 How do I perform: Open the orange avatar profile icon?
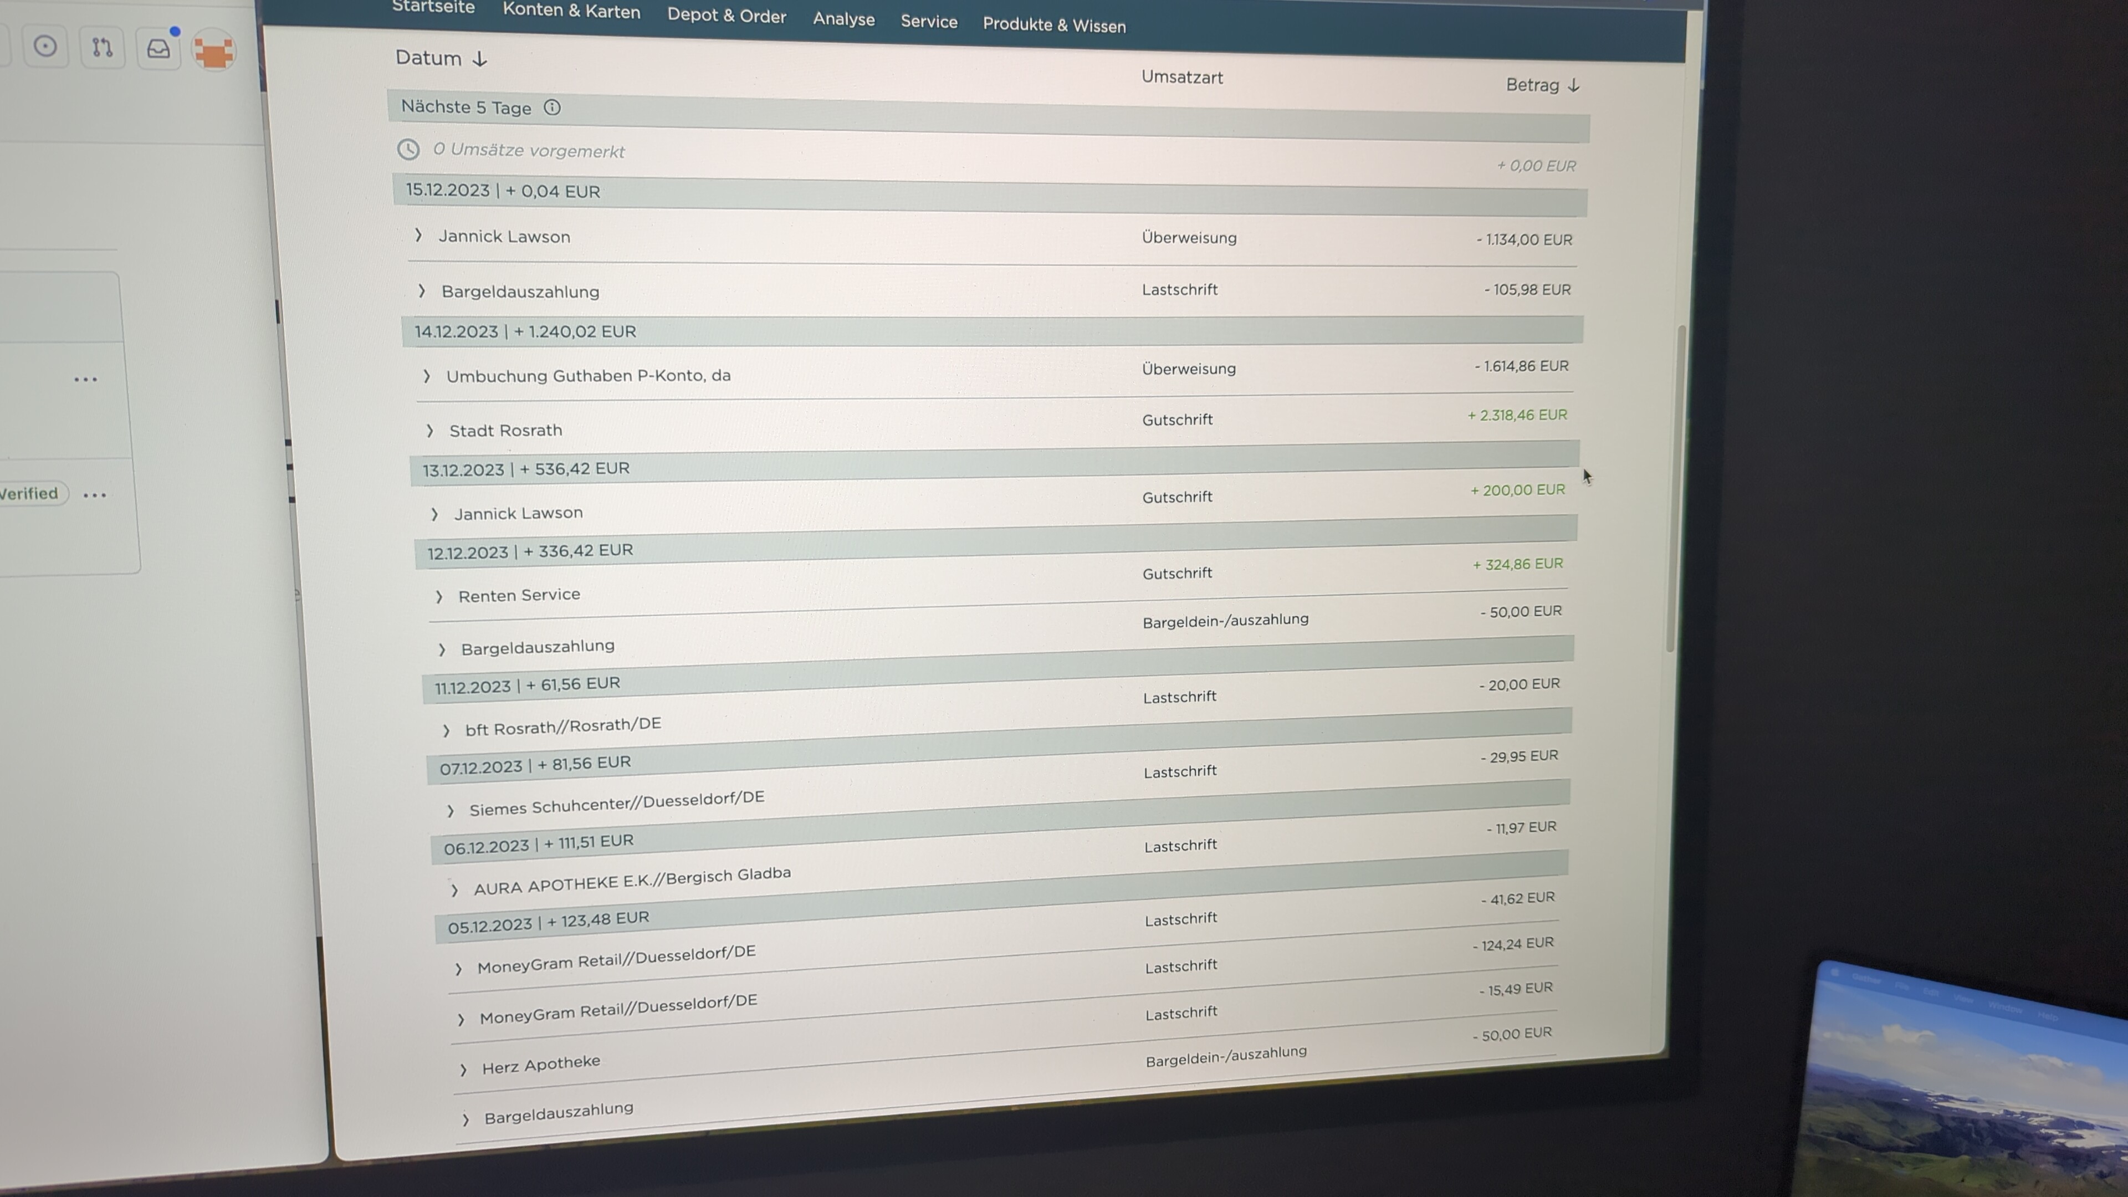tap(214, 51)
